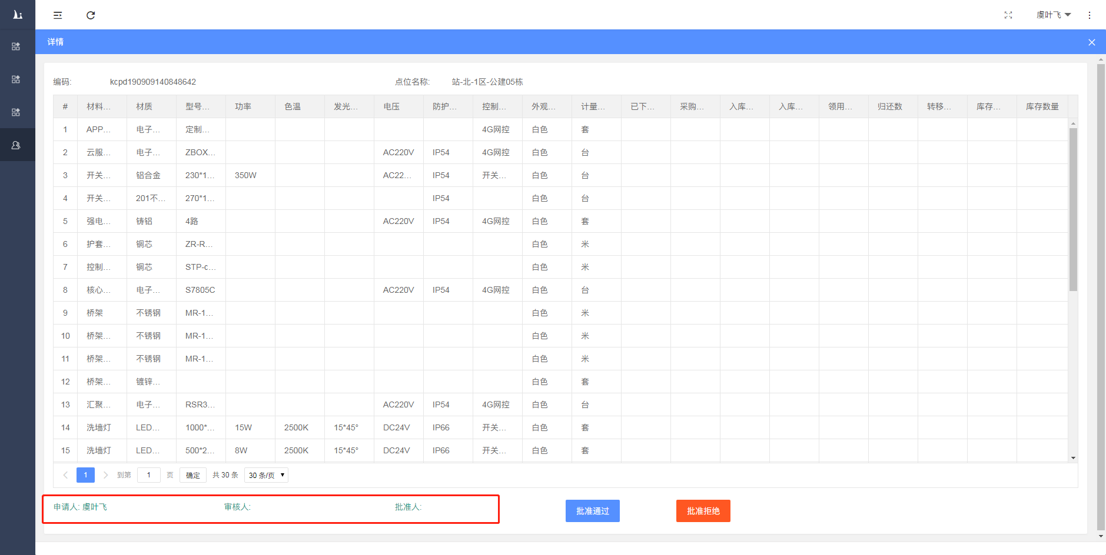Screen dimensions: 1106x555
Task: Open the 30 条/页 page size dropdown
Action: (x=266, y=475)
